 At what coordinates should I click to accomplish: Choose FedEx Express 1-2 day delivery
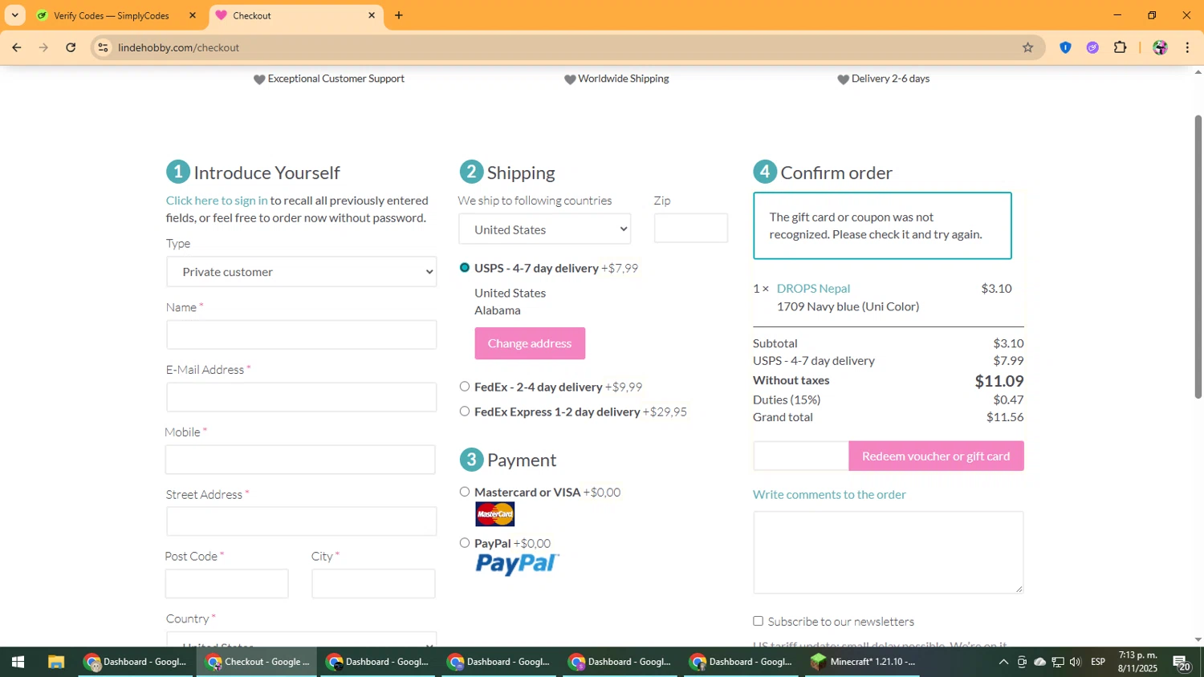point(465,411)
